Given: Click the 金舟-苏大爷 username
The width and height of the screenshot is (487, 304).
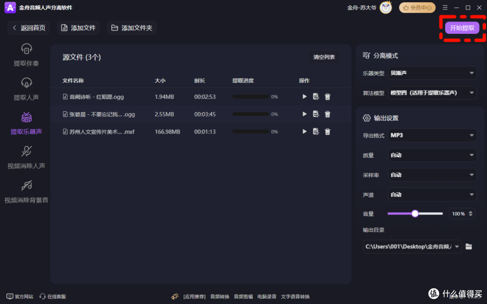Looking at the screenshot, I should click(362, 8).
